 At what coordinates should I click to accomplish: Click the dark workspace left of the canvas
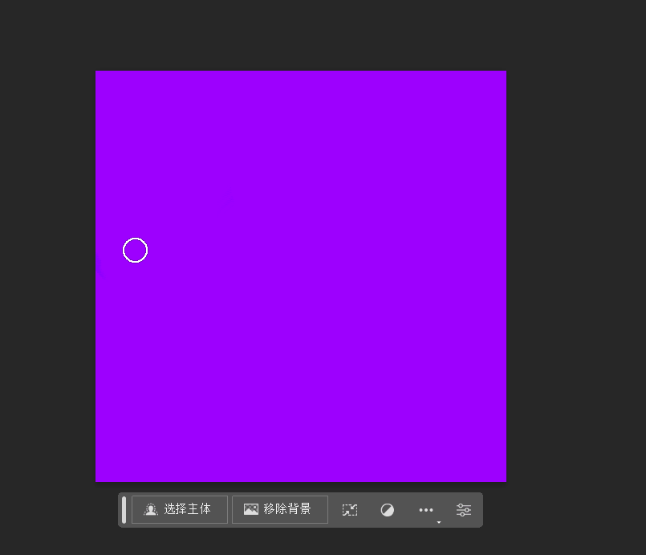point(48,273)
